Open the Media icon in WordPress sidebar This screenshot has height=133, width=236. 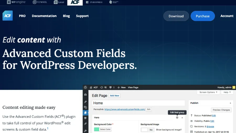85,107
